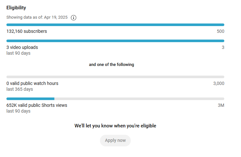
Task: Click the 0 valid public watch hours label
Action: [x=32, y=83]
